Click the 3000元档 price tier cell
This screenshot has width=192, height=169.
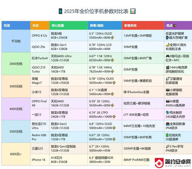[16, 86]
